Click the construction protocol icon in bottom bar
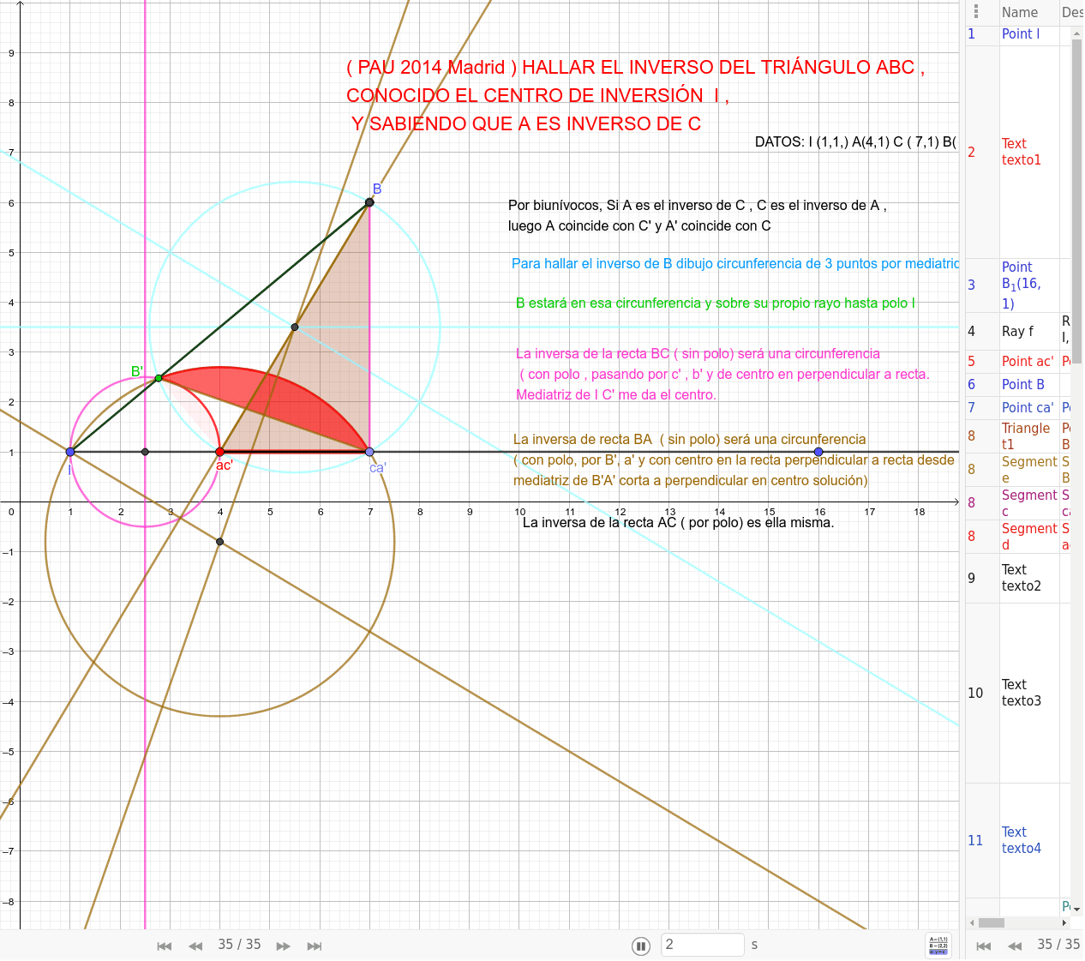Screen dimensions: 1085x961 (x=938, y=945)
